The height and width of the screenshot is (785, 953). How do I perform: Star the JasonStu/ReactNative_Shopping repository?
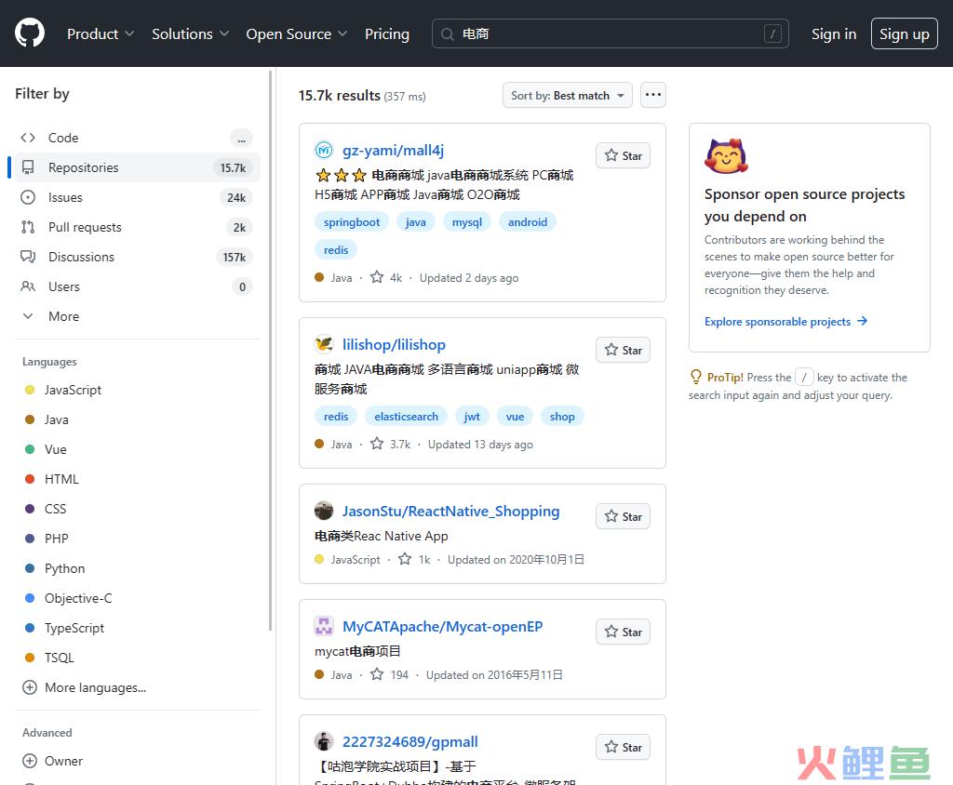coord(623,517)
